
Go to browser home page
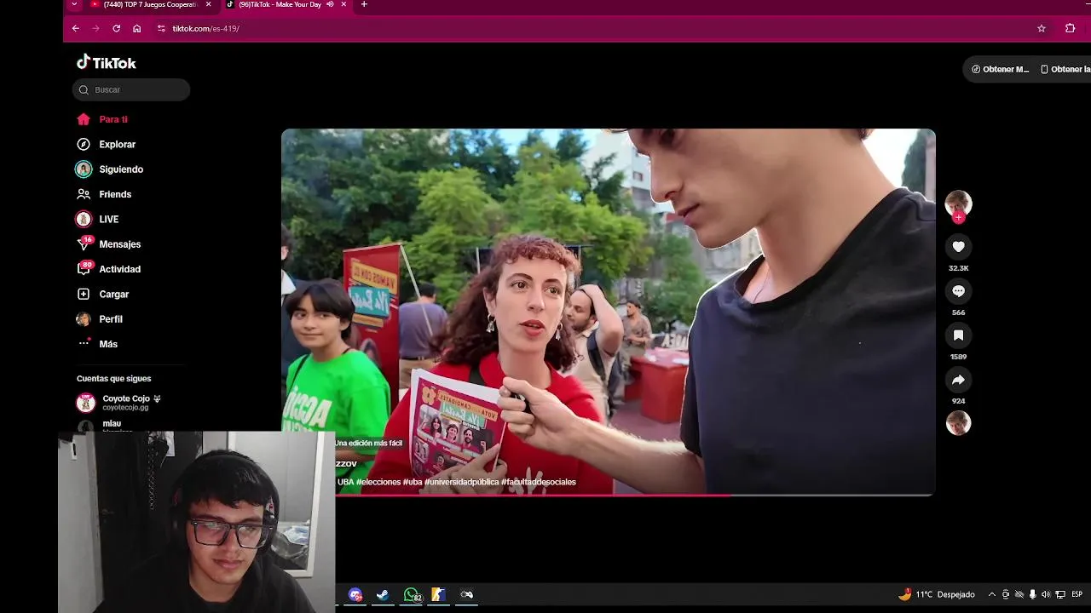pyautogui.click(x=136, y=28)
